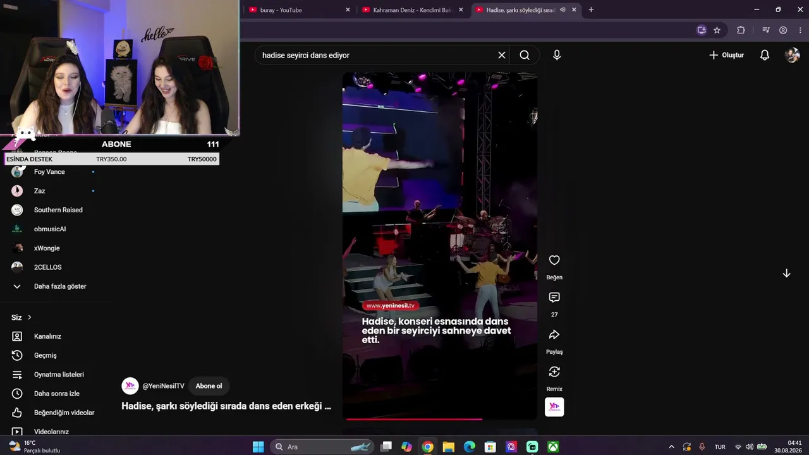809x455 pixels.
Task: Open Task View on the taskbar
Action: pos(386,447)
